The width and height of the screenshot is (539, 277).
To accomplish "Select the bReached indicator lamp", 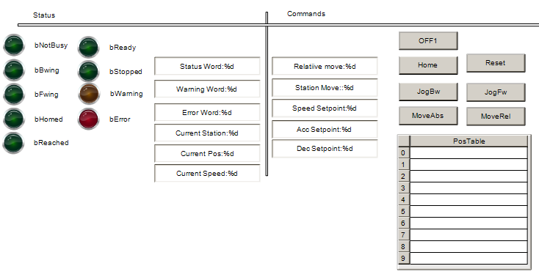I will click(14, 143).
